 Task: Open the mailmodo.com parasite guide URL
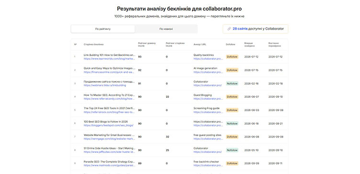click(x=110, y=165)
